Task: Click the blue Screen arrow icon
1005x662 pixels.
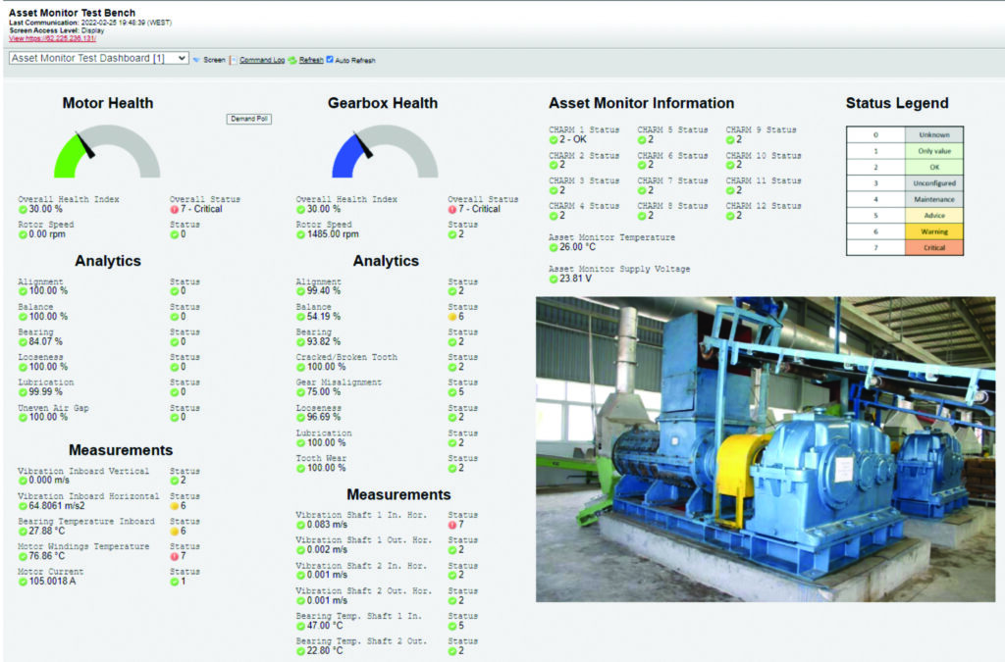Action: (x=195, y=60)
